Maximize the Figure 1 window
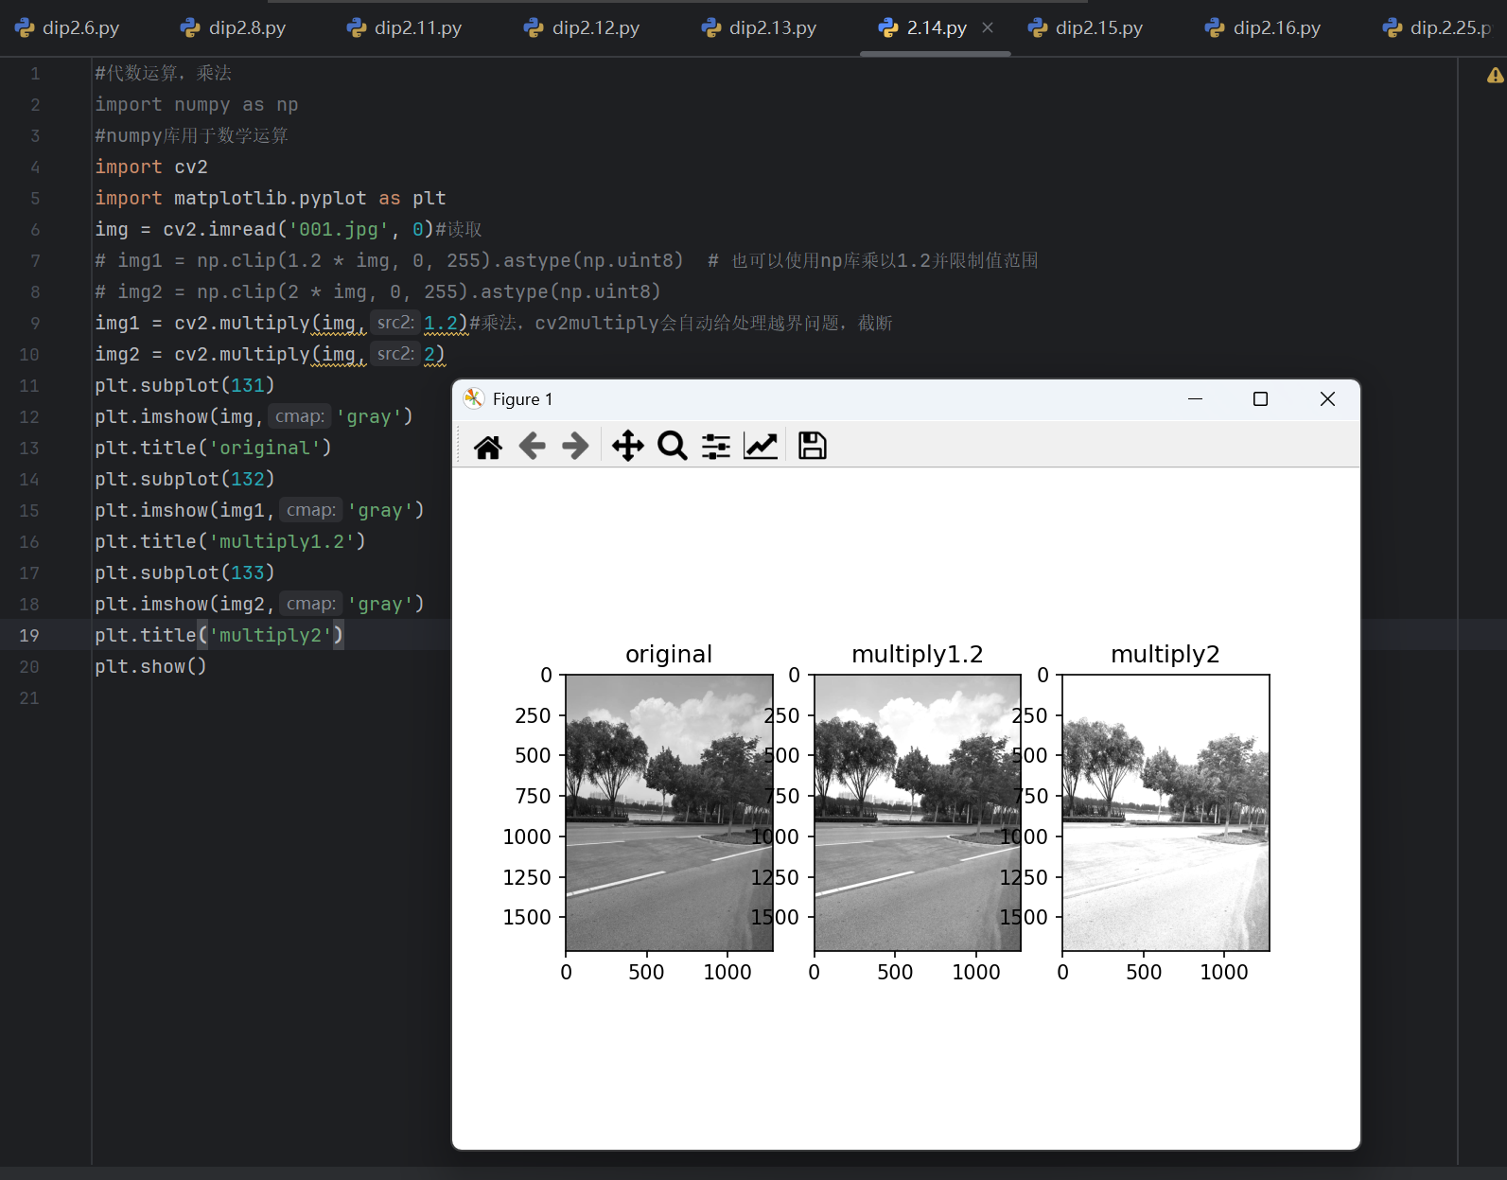Screen dimensions: 1507x1180 (x=1260, y=399)
